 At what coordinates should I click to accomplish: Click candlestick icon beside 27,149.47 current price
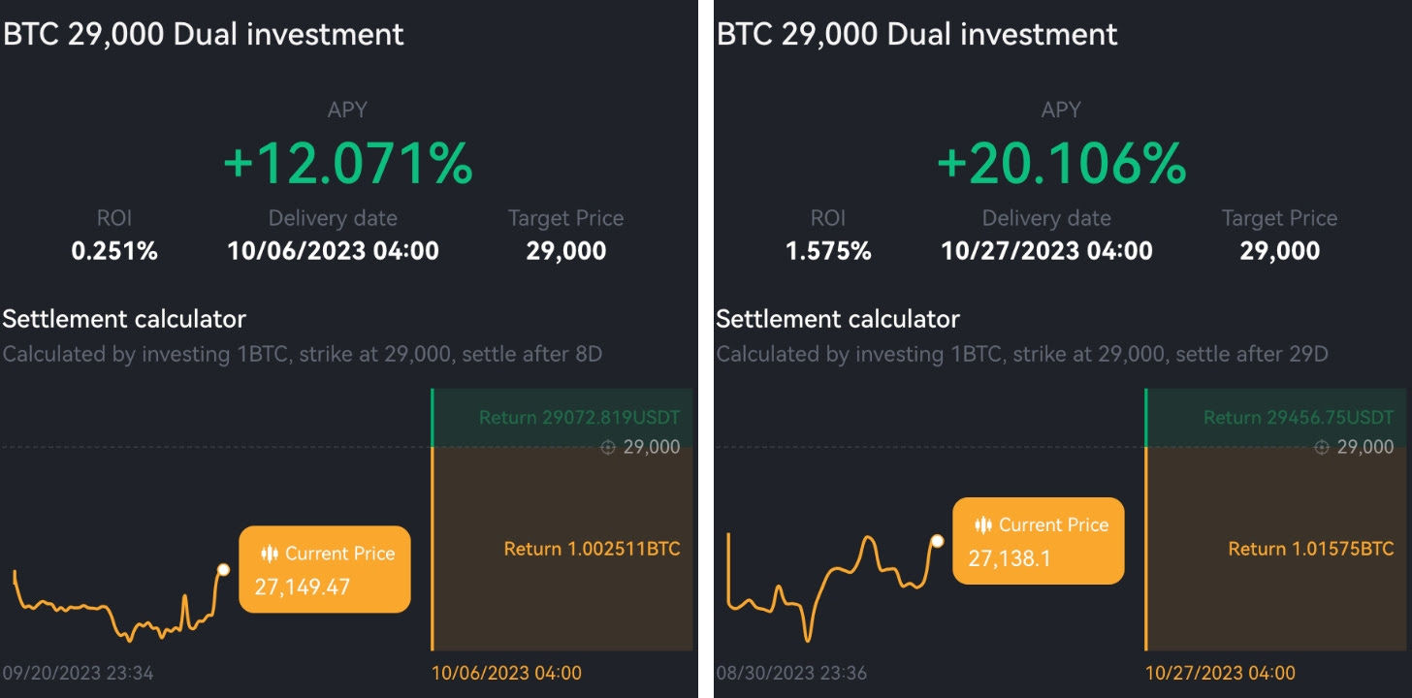point(269,554)
